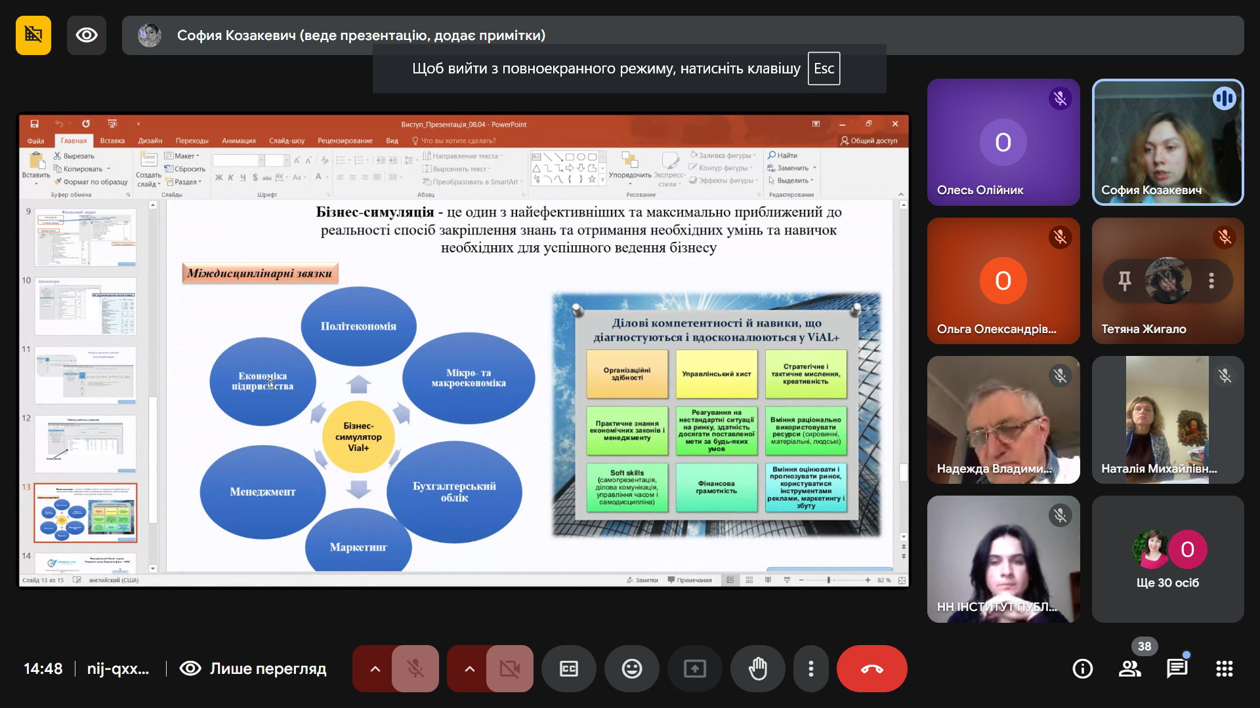Open the Файл tab in PowerPoint
Viewport: 1260px width, 708px height.
[35, 141]
